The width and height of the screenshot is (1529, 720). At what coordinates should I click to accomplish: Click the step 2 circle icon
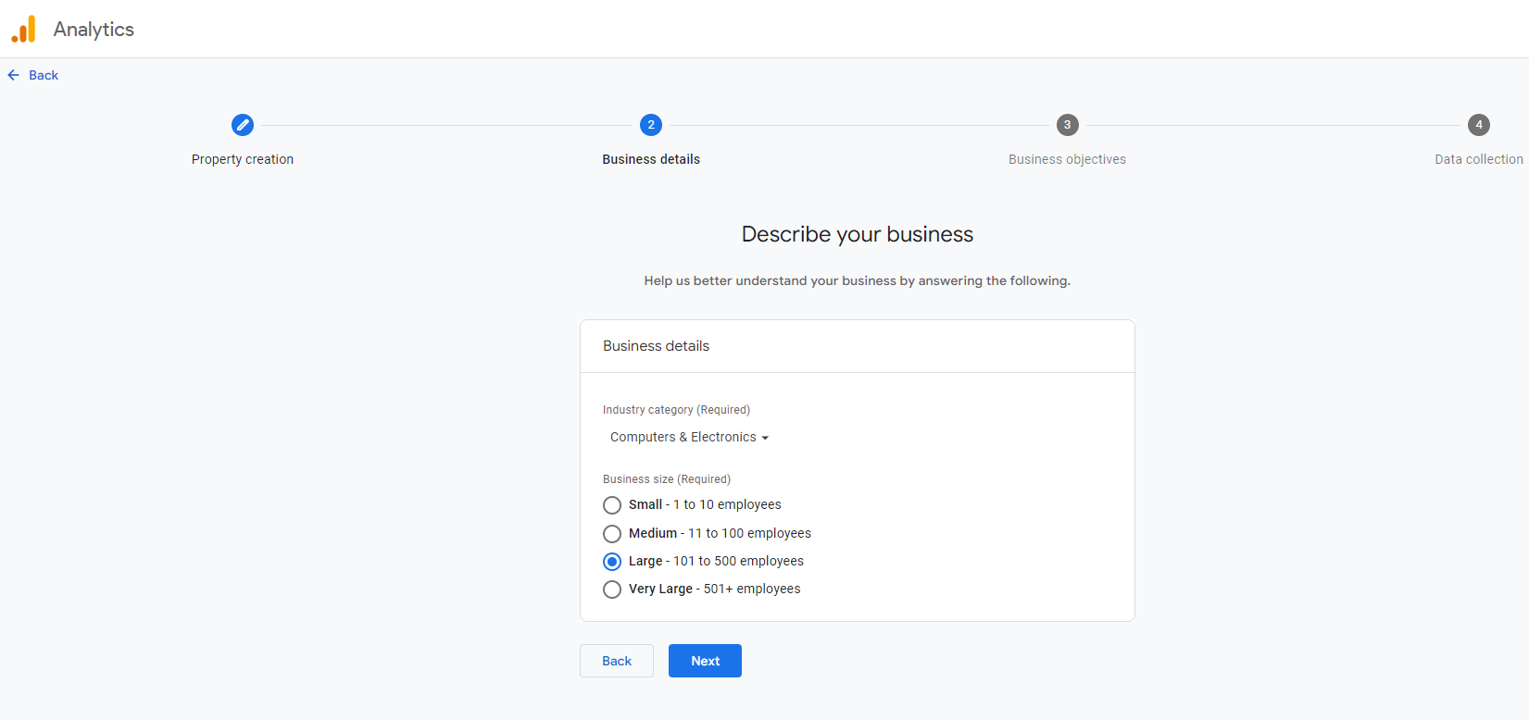[651, 125]
